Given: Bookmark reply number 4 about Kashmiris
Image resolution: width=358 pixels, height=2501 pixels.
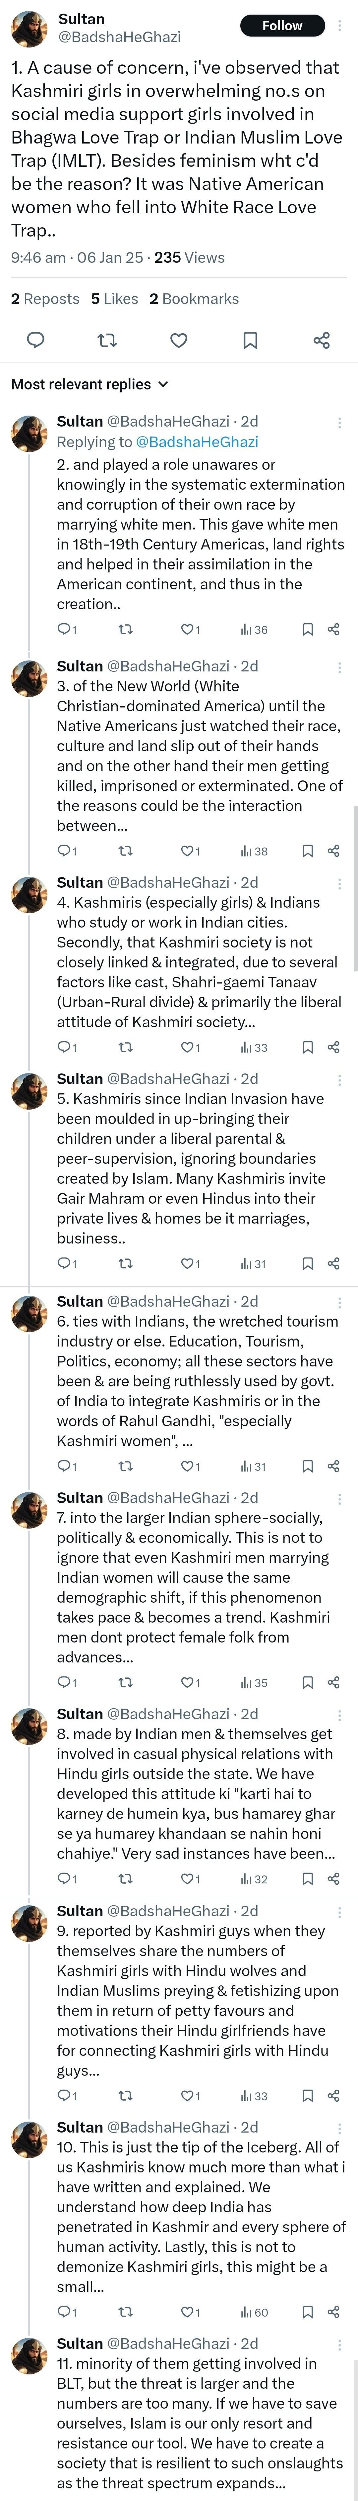Looking at the screenshot, I should point(308,1048).
